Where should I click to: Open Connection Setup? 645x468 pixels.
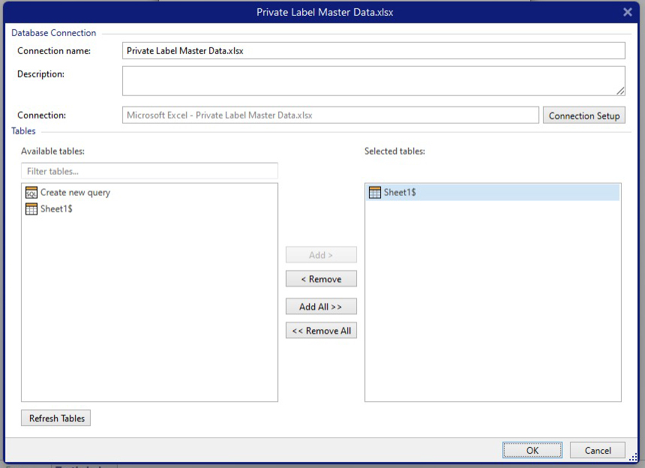584,115
